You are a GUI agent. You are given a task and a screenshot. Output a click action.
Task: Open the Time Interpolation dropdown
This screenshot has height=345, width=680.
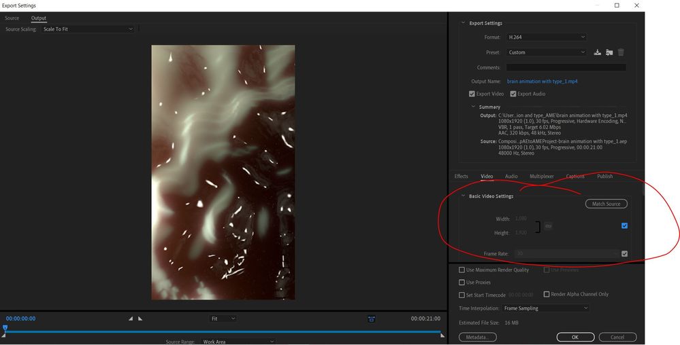click(x=545, y=308)
